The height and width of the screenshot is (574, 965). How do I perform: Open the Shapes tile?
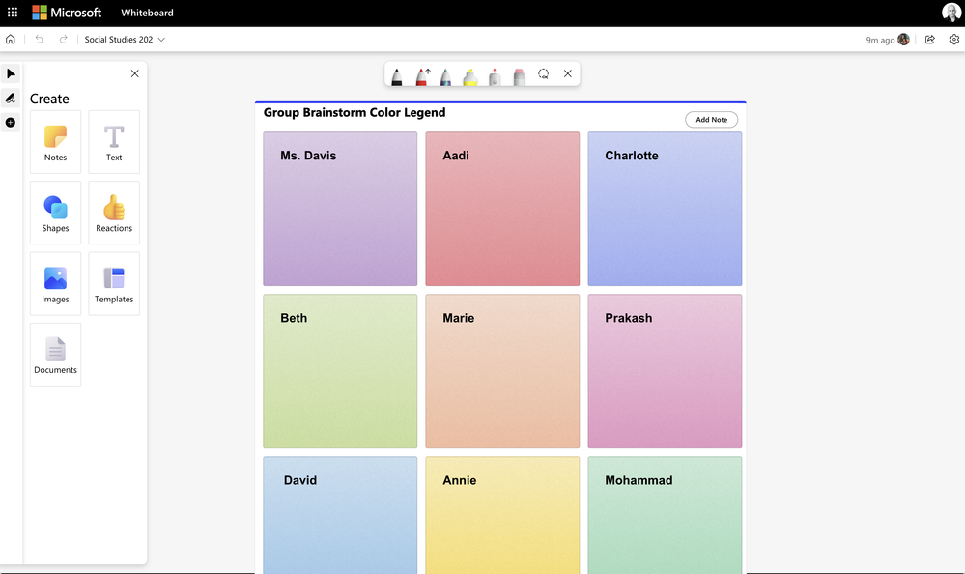55,214
